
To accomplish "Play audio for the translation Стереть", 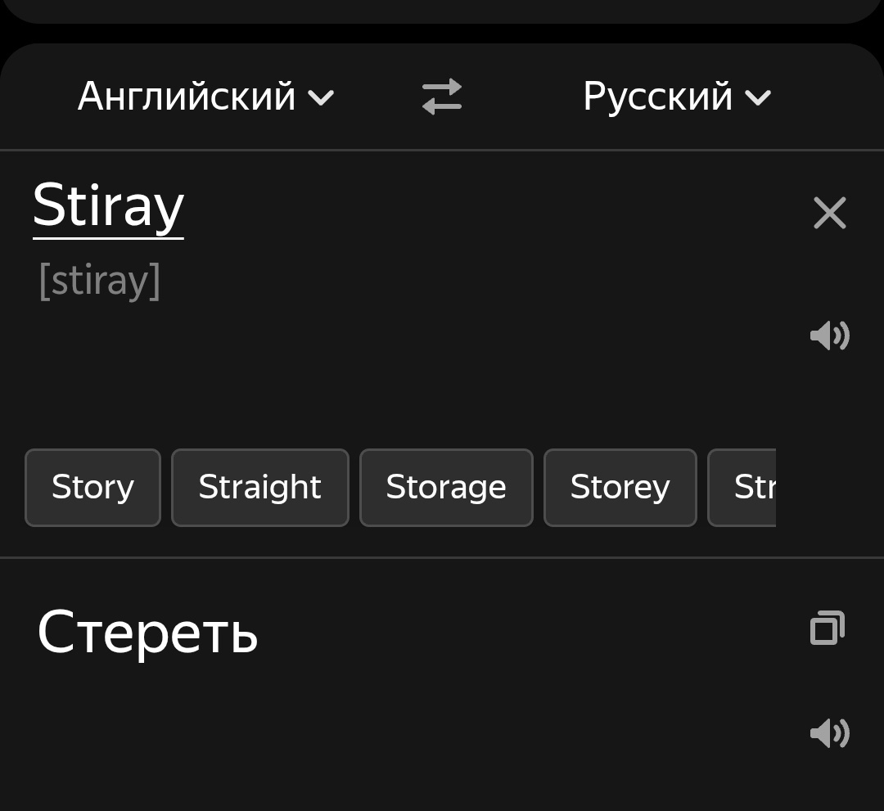I will (x=830, y=732).
